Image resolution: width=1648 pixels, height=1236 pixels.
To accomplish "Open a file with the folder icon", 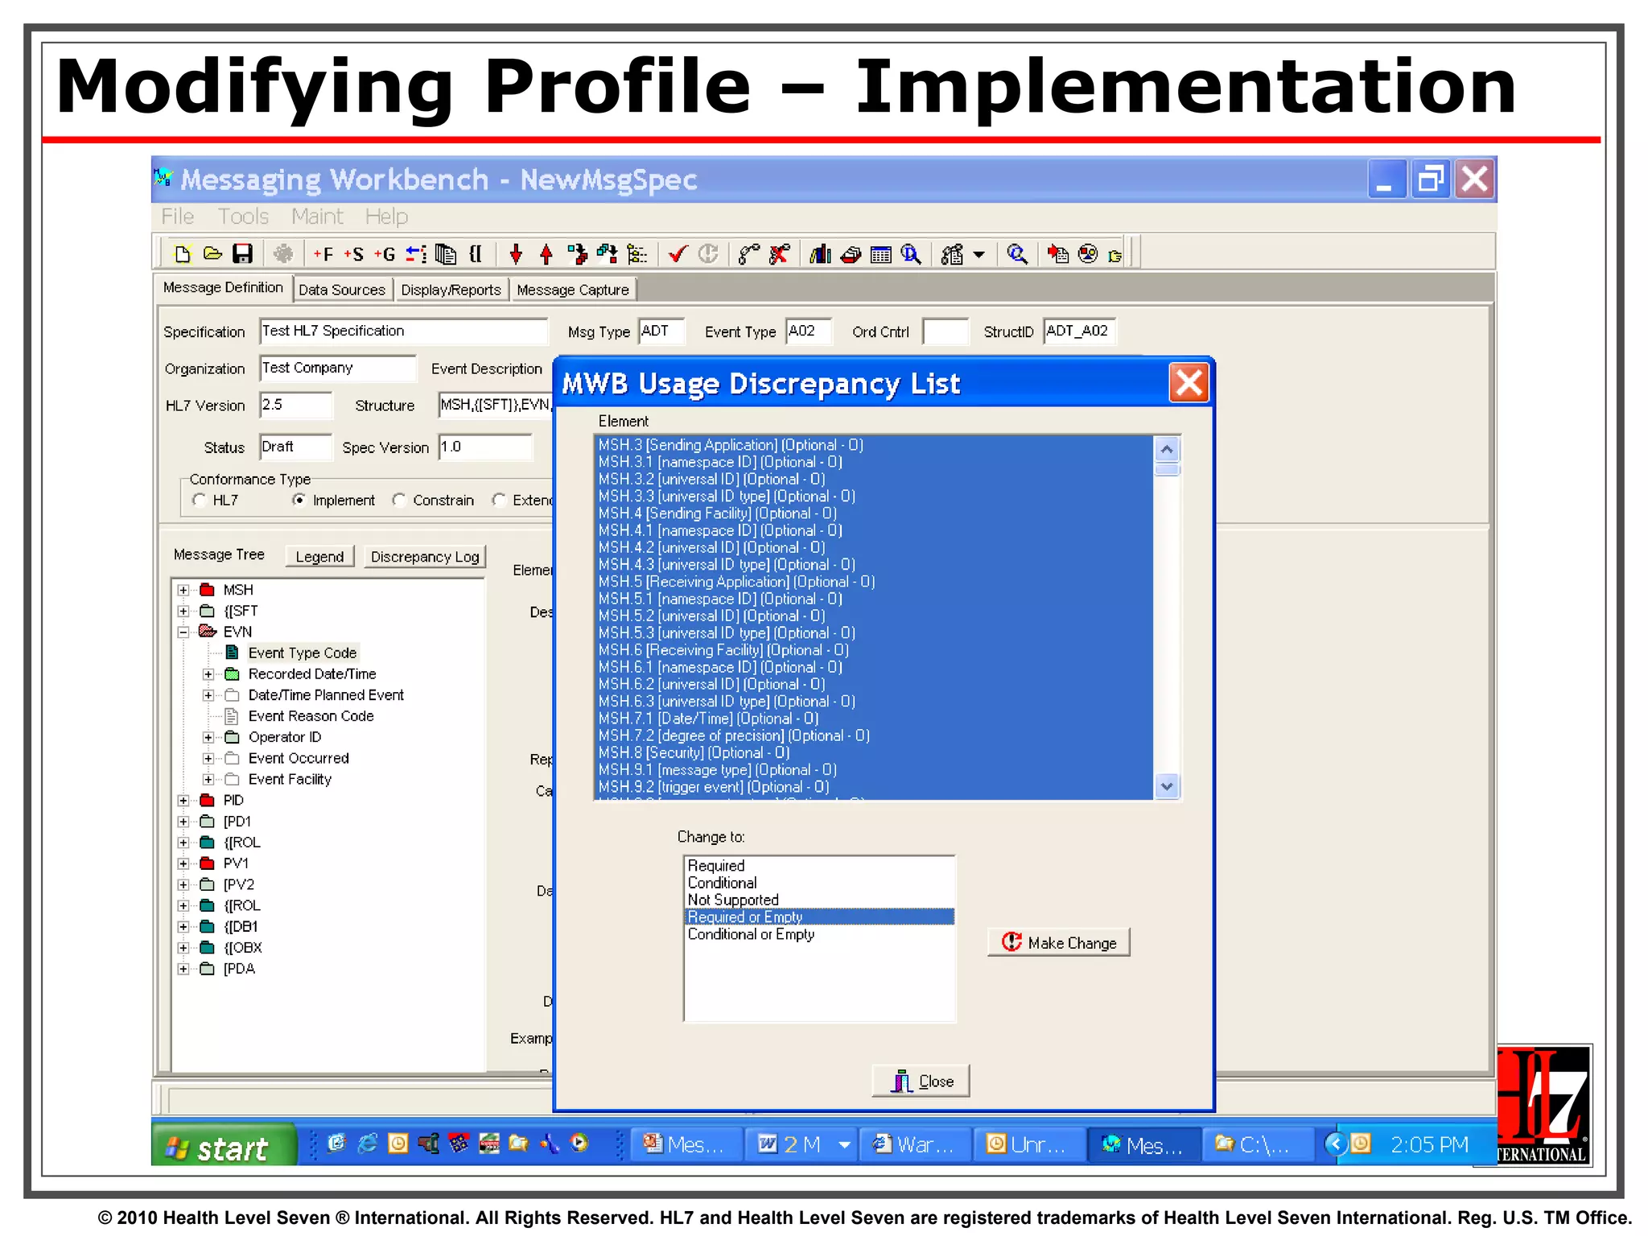I will click(212, 254).
